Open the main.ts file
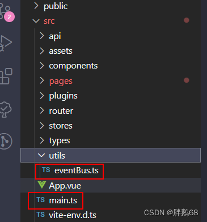 63,200
